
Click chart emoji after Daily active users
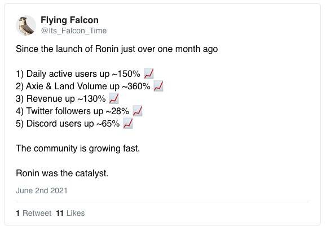[149, 73]
